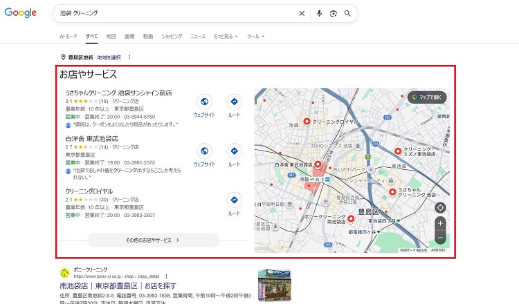Click phone number 03-3983-2607
The image size is (519, 304).
point(139,215)
